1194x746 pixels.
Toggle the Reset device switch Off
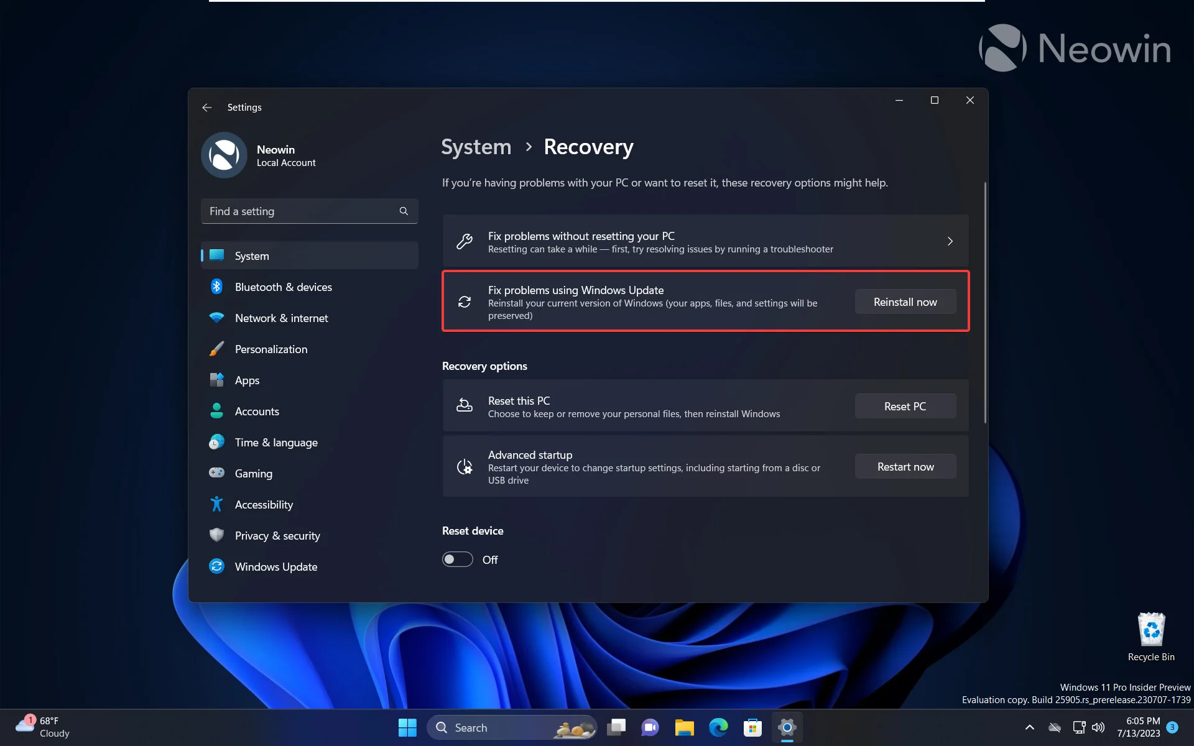point(458,559)
